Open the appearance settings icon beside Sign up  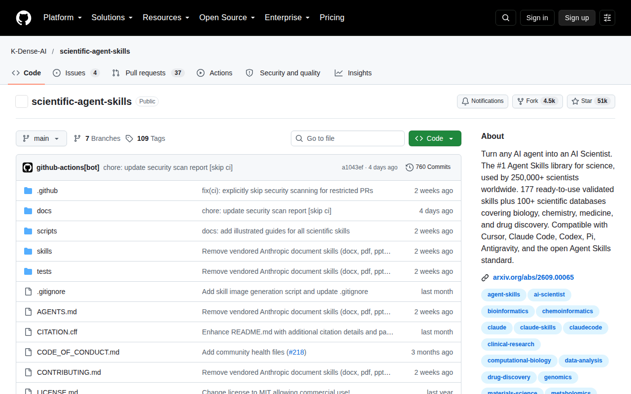click(x=607, y=18)
